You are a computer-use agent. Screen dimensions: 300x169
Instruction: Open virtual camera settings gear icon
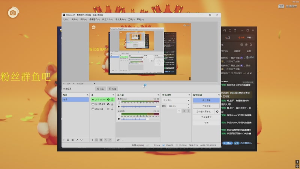click(x=217, y=112)
